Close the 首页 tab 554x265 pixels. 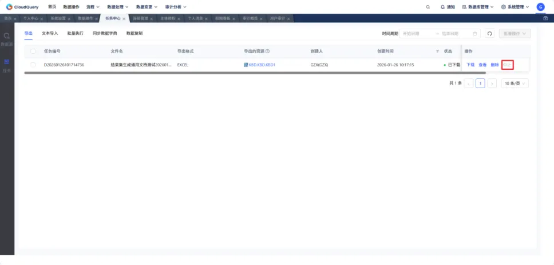(15, 19)
